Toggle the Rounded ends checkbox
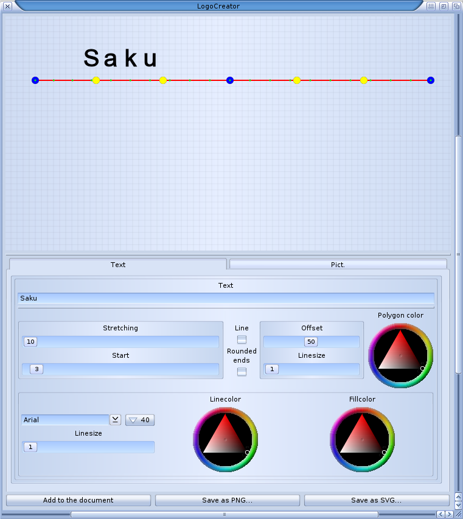The height and width of the screenshot is (519, 463). [242, 372]
